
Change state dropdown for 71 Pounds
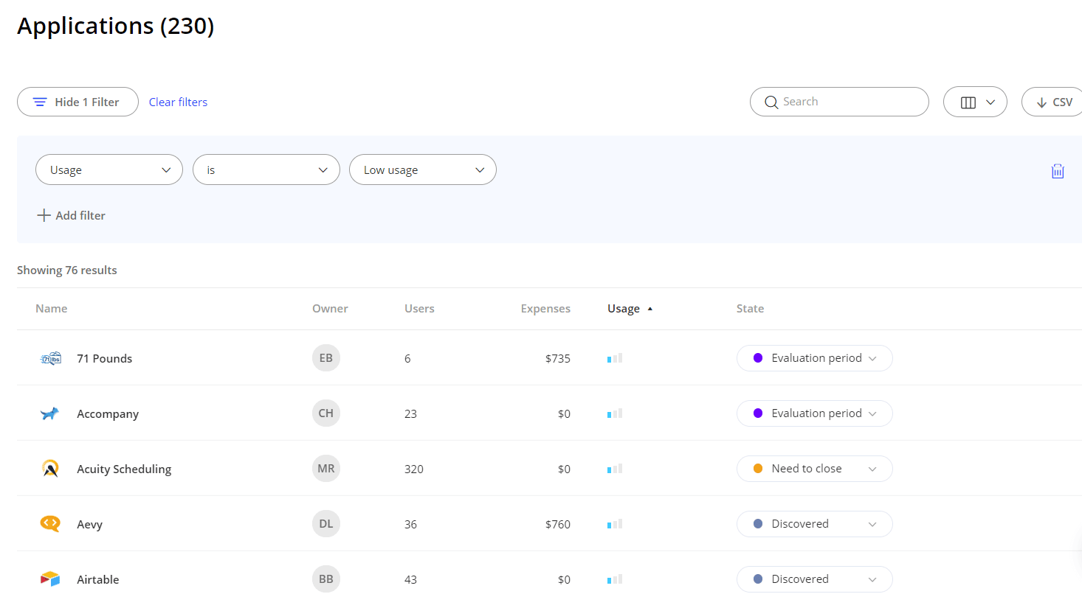point(814,358)
